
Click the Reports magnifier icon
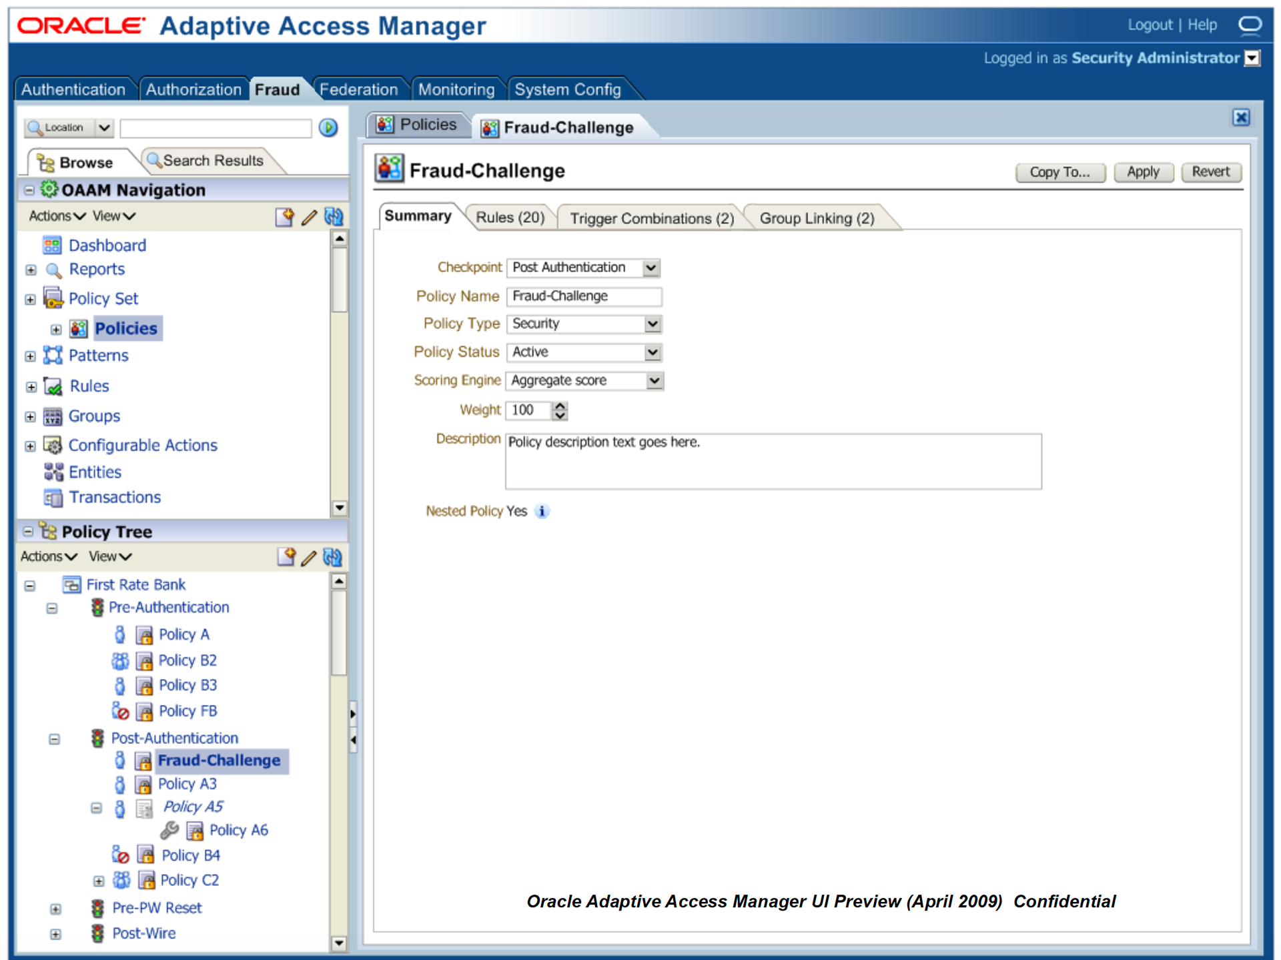coord(53,270)
